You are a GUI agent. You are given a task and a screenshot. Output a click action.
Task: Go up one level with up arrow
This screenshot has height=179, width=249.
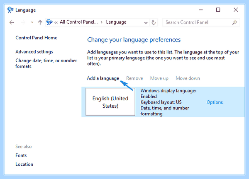click(x=40, y=22)
